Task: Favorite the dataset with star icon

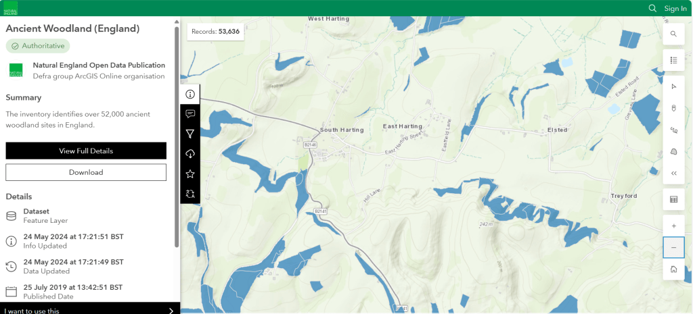Action: coord(190,174)
